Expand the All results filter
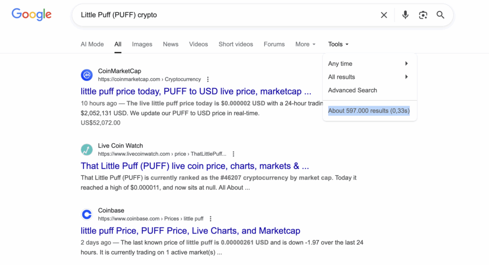 (x=368, y=77)
